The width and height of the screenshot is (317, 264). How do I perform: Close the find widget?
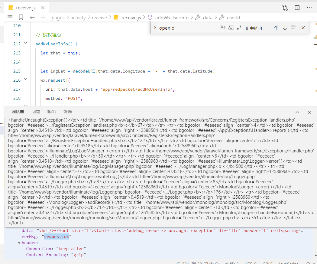pyautogui.click(x=303, y=28)
